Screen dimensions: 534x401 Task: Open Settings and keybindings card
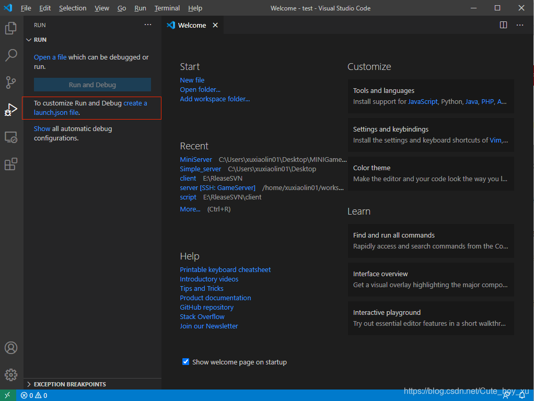pos(431,135)
